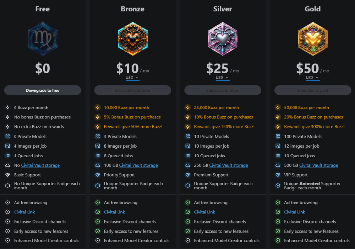Click check icon beside Silver Exclusive Discord channels

[x=188, y=222]
